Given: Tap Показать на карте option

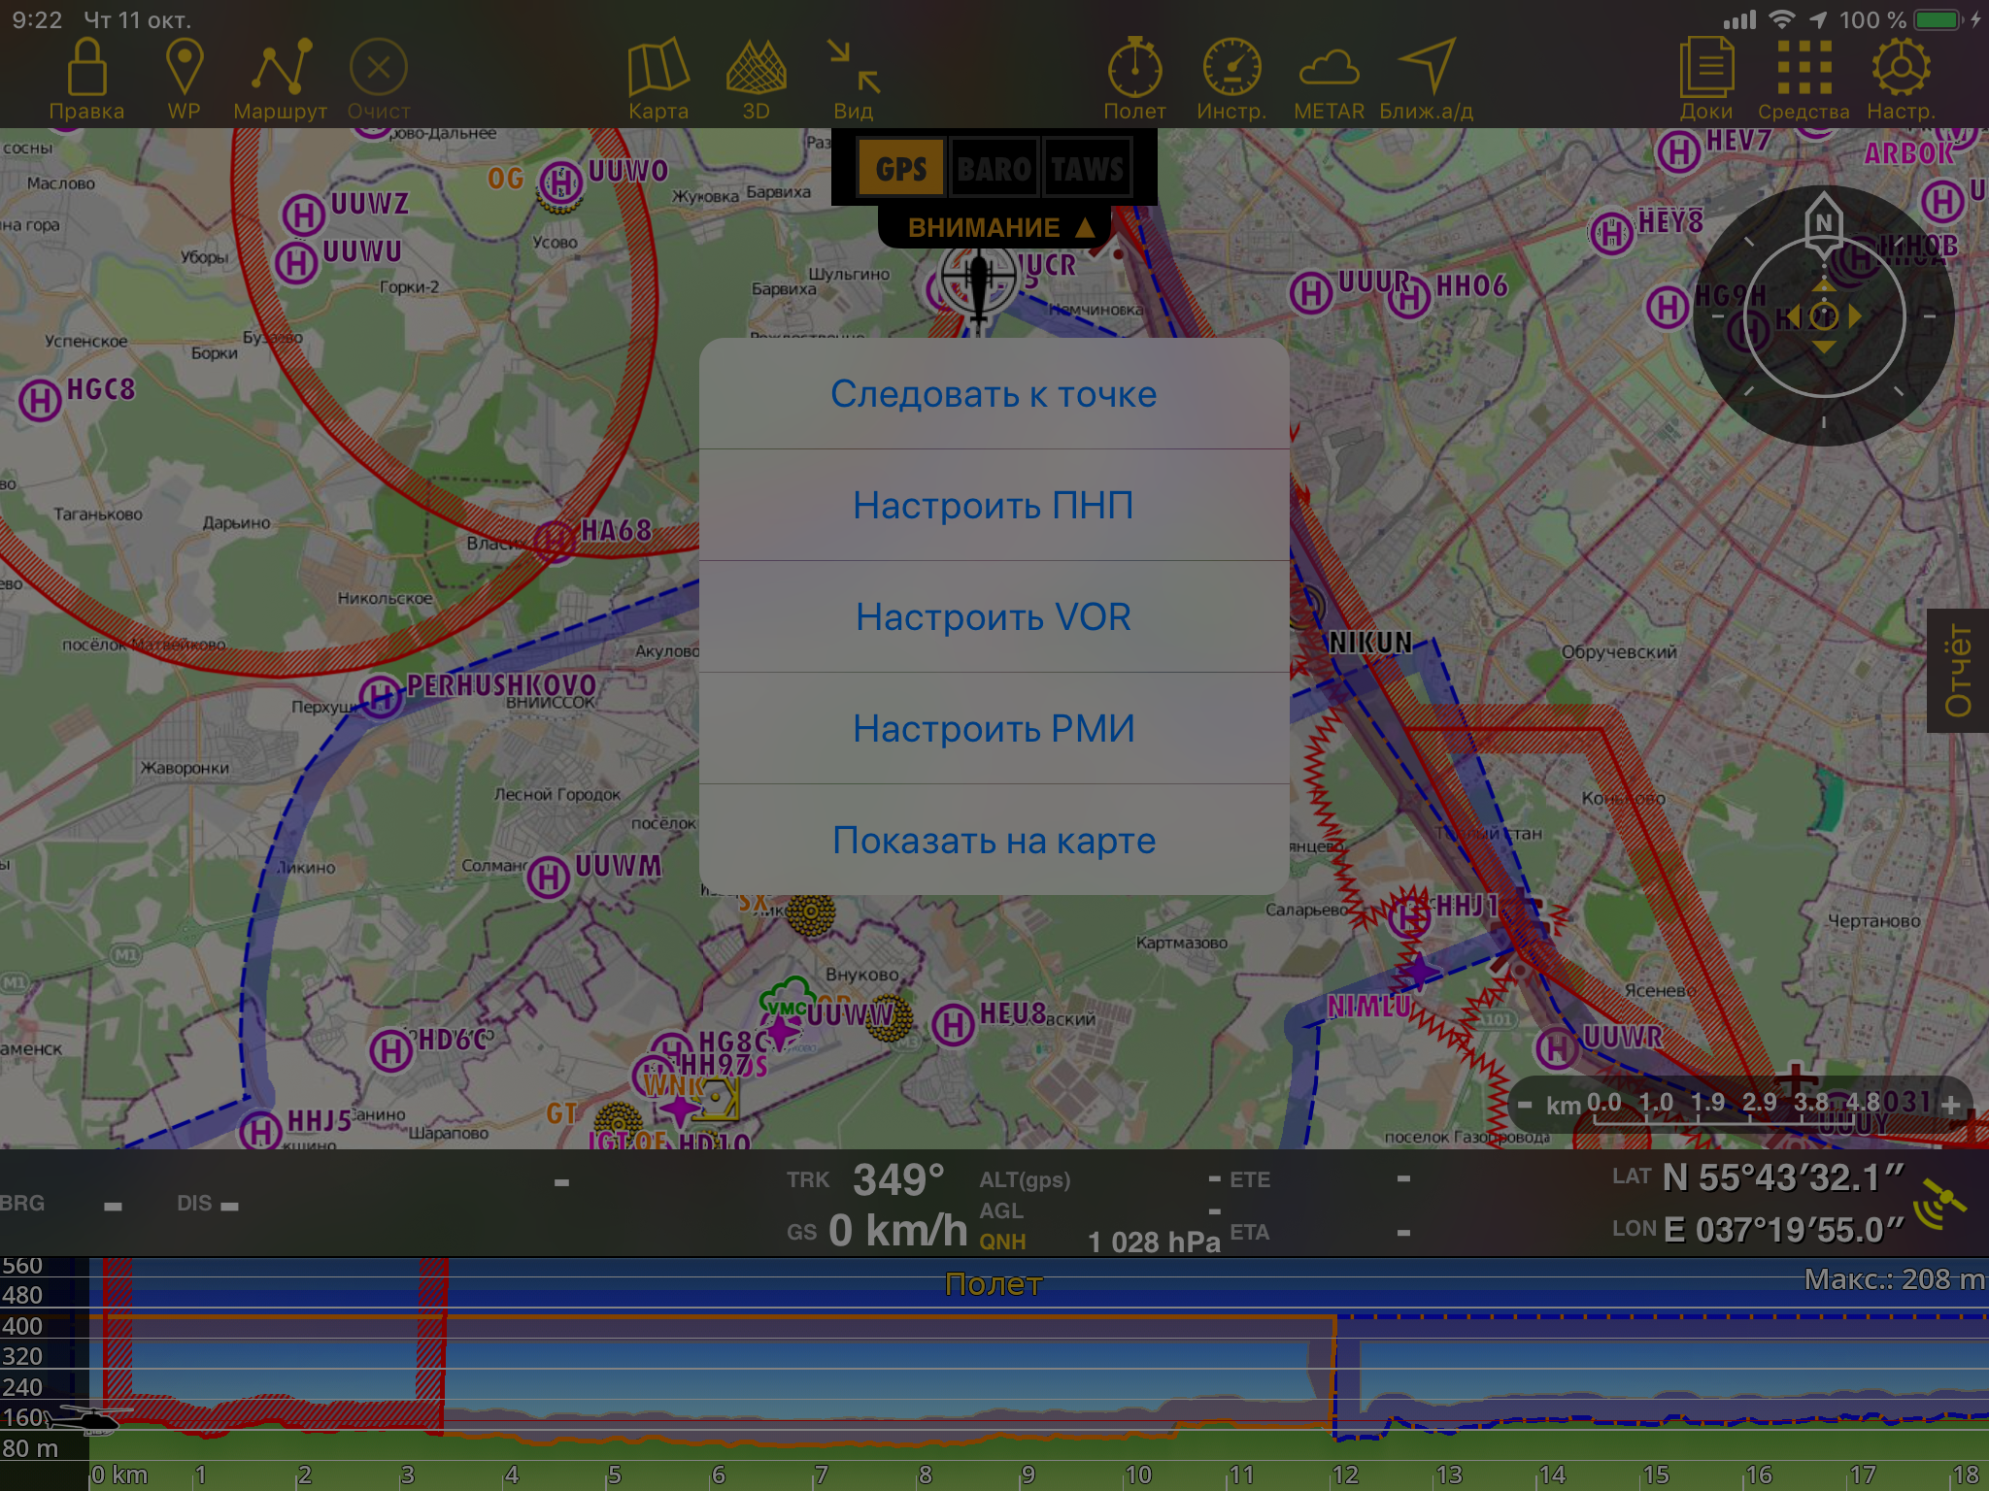Looking at the screenshot, I should point(994,841).
